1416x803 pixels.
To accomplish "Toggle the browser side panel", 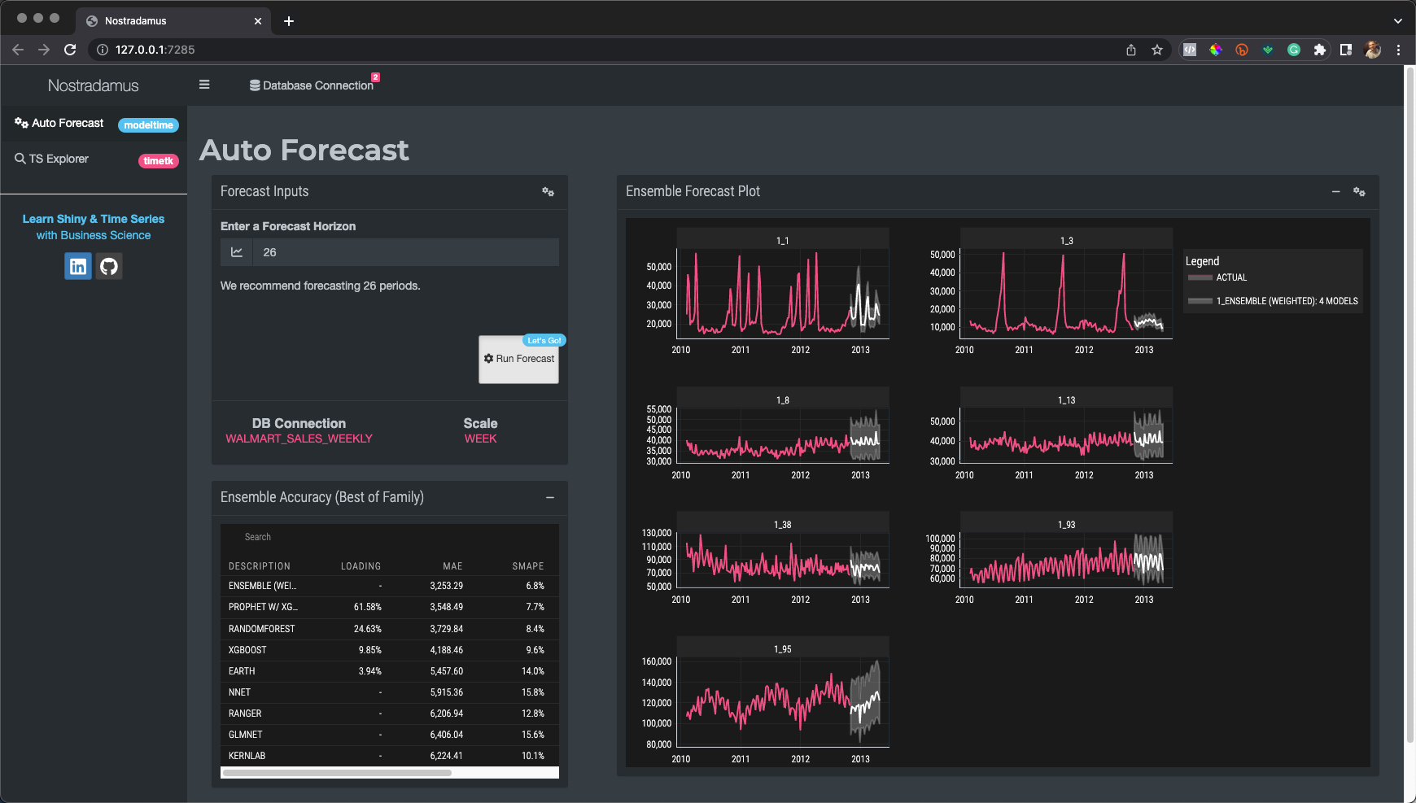I will [1346, 50].
